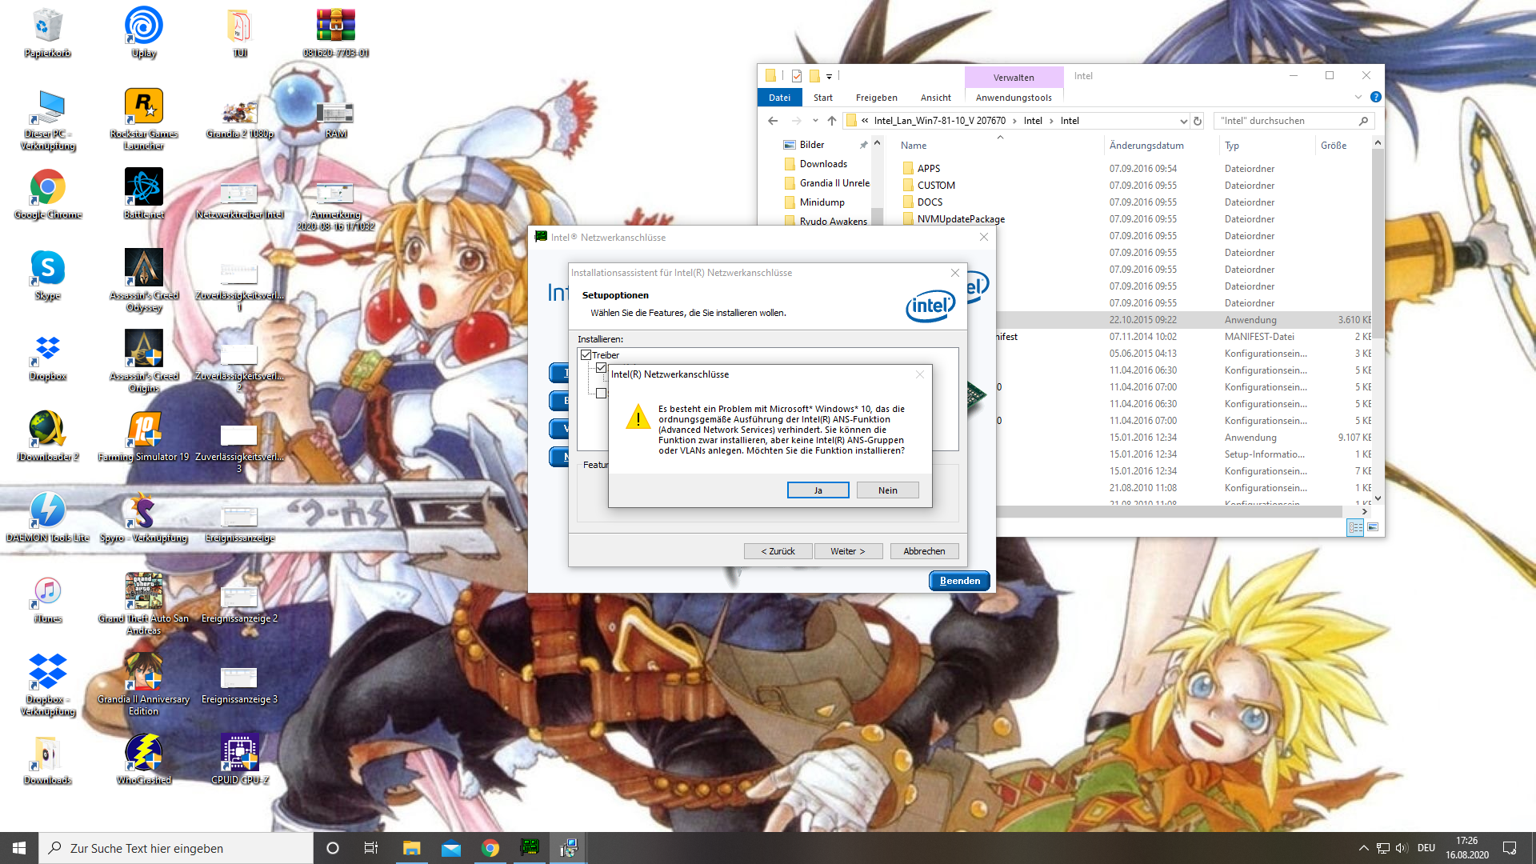Select the Assassin's Creed Odyssey shortcut
This screenshot has height=864, width=1536.
point(144,281)
